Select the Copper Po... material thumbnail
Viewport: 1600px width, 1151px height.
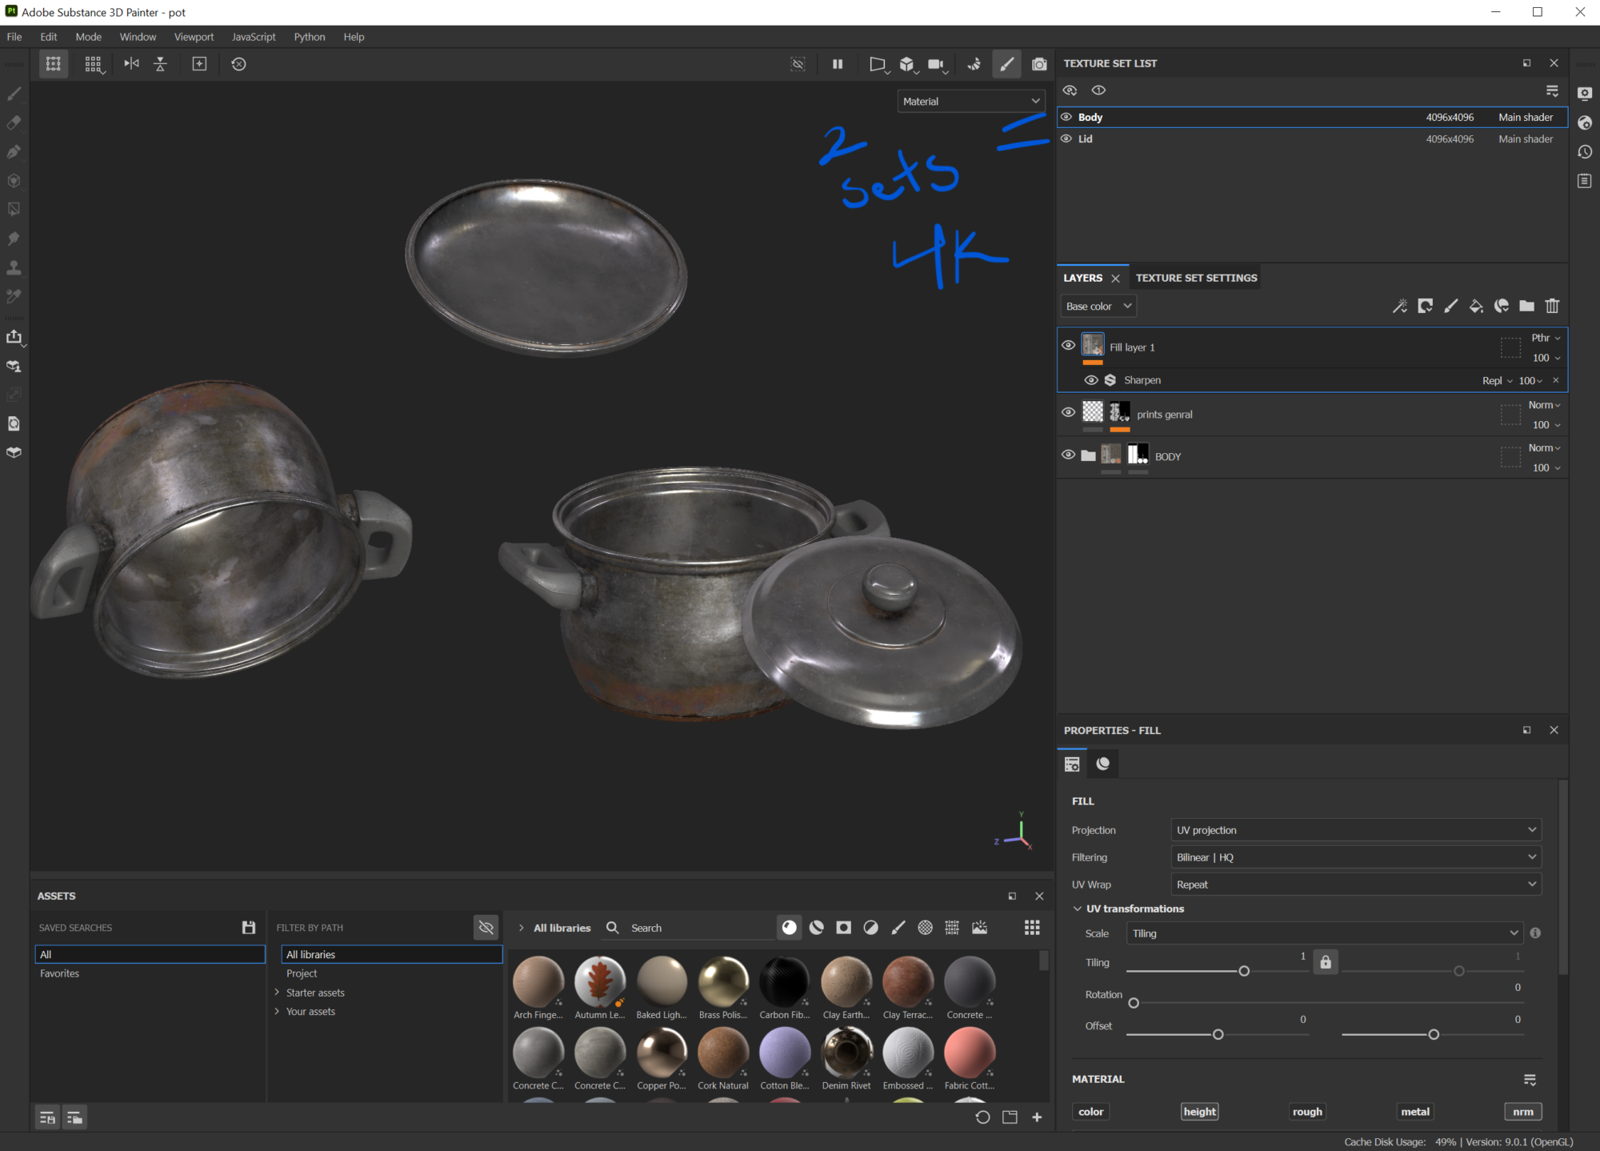[x=662, y=1053]
